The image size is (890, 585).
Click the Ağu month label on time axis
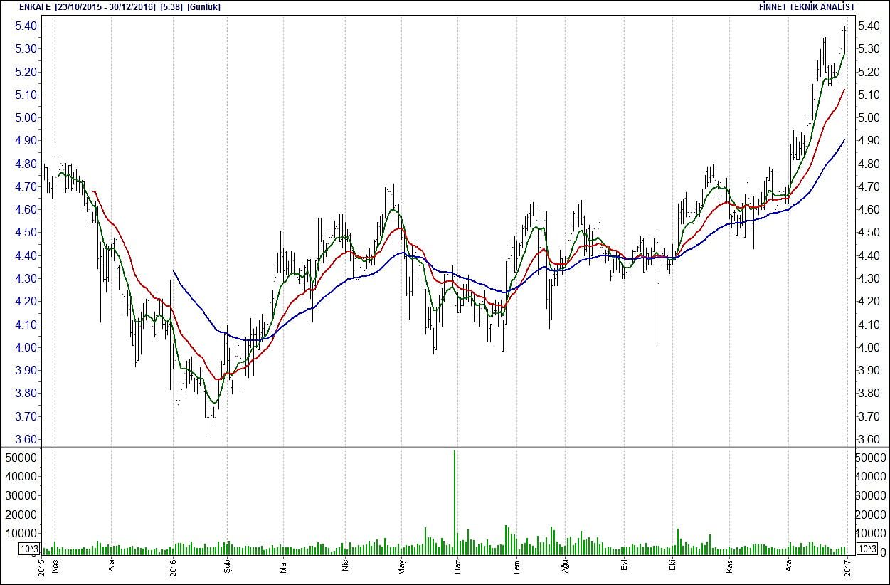click(x=567, y=566)
